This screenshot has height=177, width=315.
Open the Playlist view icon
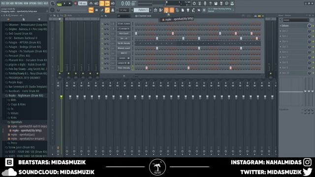[156, 10]
